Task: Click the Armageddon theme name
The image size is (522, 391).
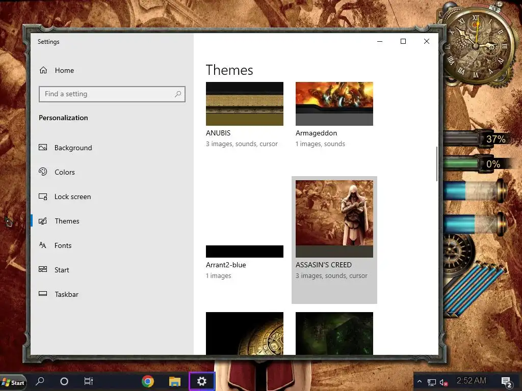Action: (x=316, y=133)
